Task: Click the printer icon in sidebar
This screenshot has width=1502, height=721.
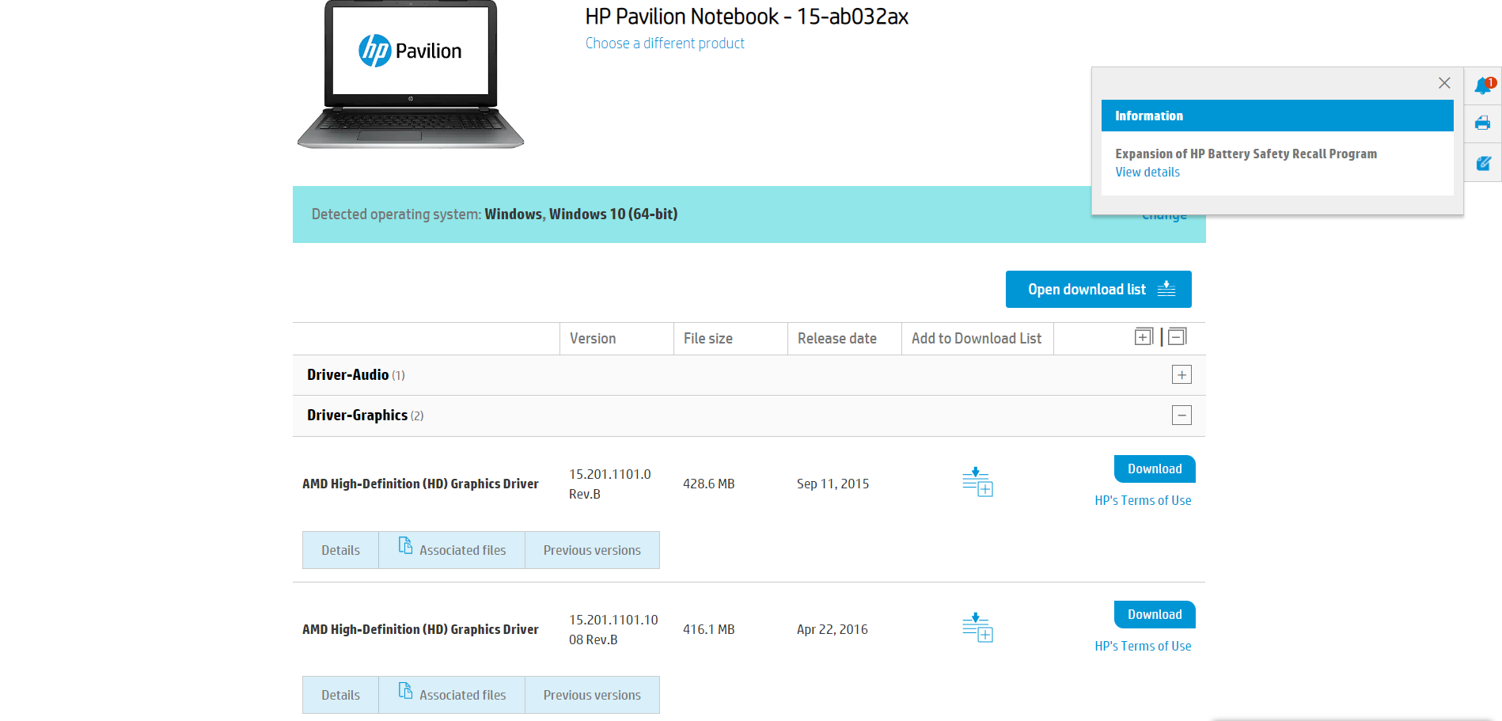Action: 1482,123
